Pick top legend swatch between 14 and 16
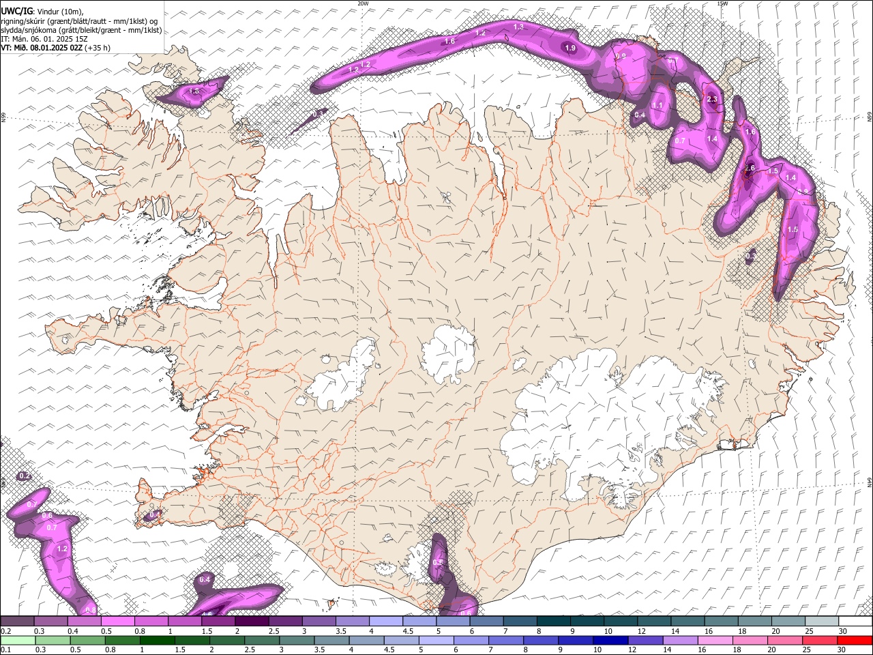 click(688, 622)
